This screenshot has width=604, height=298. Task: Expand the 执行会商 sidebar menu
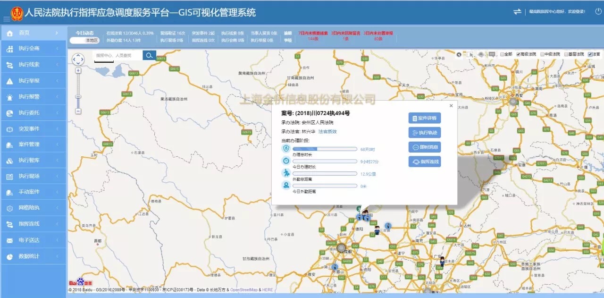coord(33,49)
